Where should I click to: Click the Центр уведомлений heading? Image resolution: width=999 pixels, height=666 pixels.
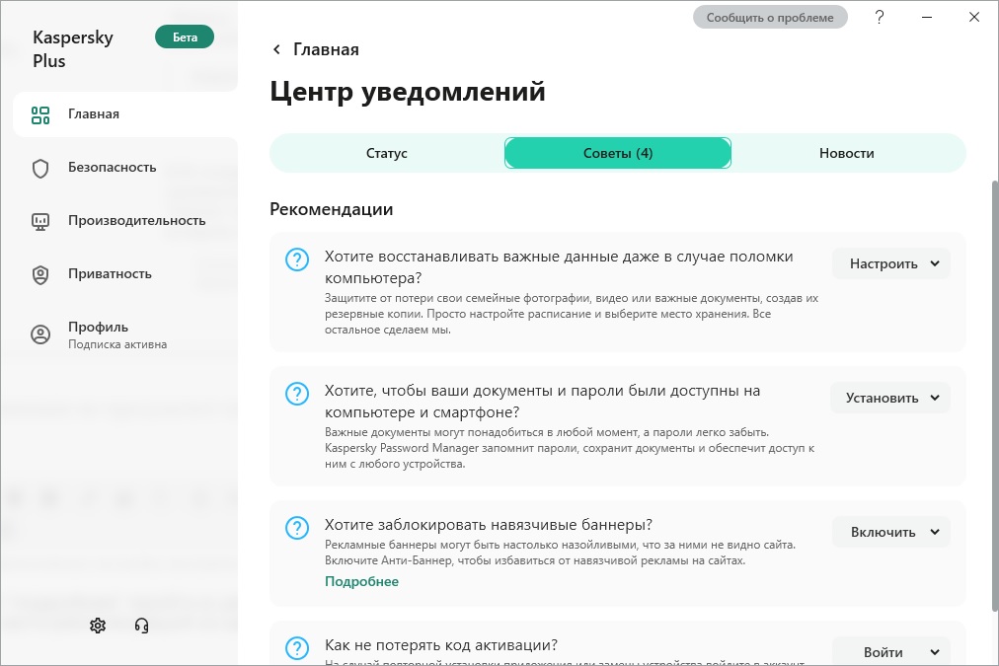pyautogui.click(x=408, y=92)
